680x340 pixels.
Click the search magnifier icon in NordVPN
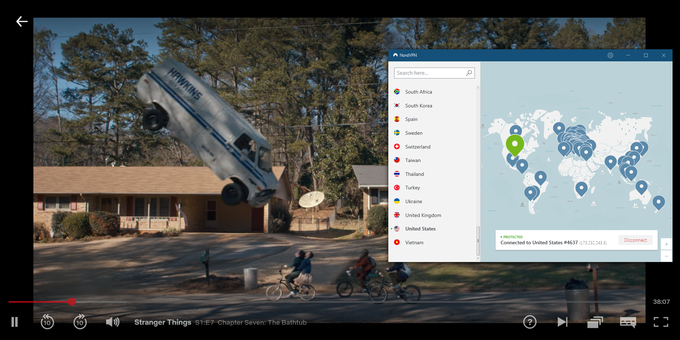click(x=469, y=73)
